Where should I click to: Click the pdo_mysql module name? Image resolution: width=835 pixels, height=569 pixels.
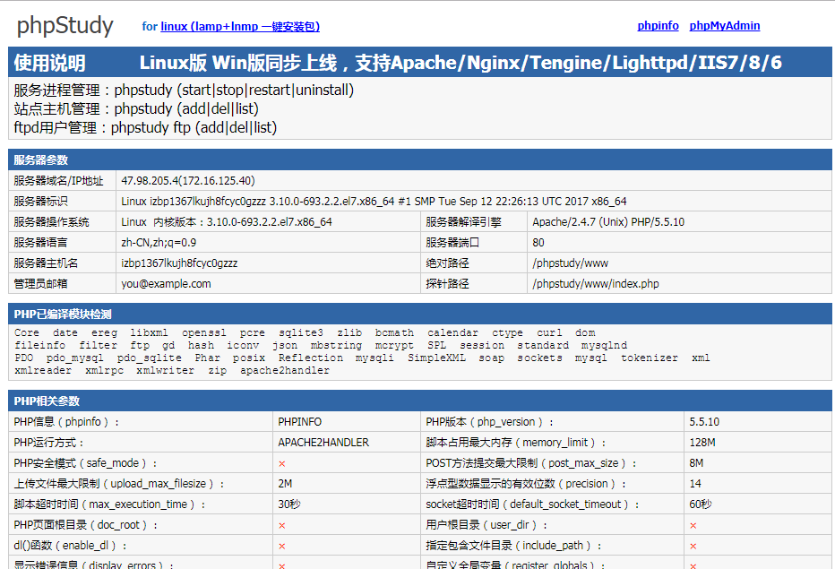click(x=74, y=358)
